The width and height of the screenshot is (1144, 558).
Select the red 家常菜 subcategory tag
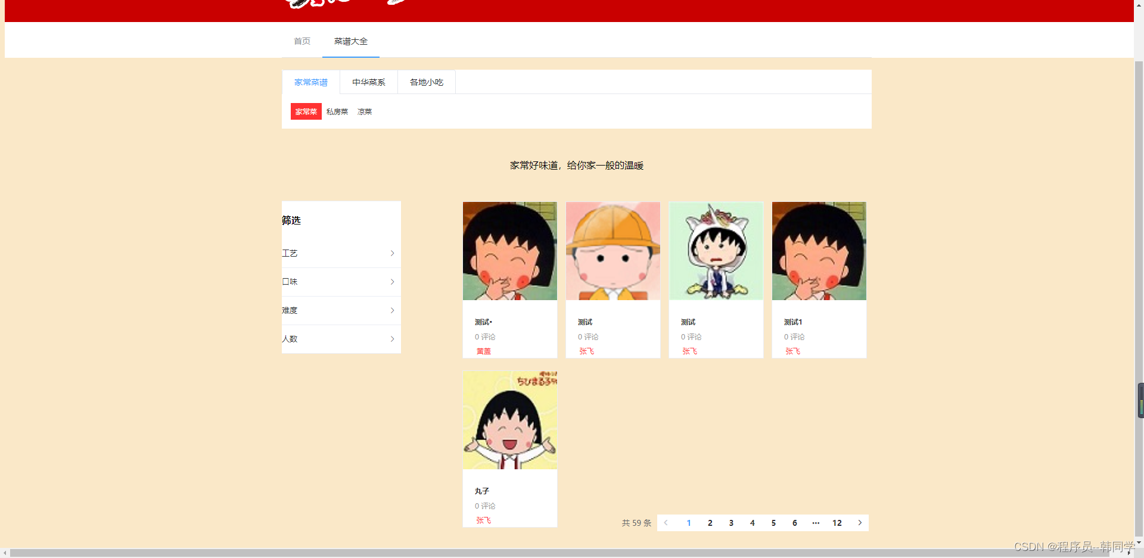coord(306,111)
